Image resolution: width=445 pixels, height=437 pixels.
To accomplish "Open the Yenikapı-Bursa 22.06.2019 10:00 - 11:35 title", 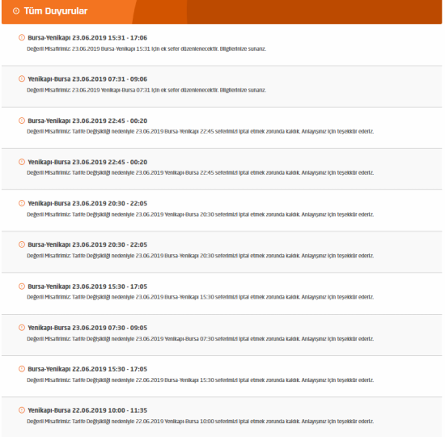I will [87, 410].
